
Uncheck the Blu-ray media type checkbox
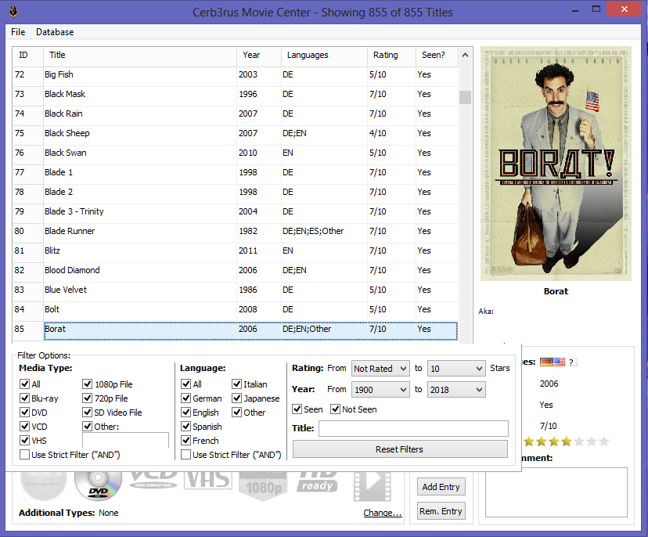point(25,398)
